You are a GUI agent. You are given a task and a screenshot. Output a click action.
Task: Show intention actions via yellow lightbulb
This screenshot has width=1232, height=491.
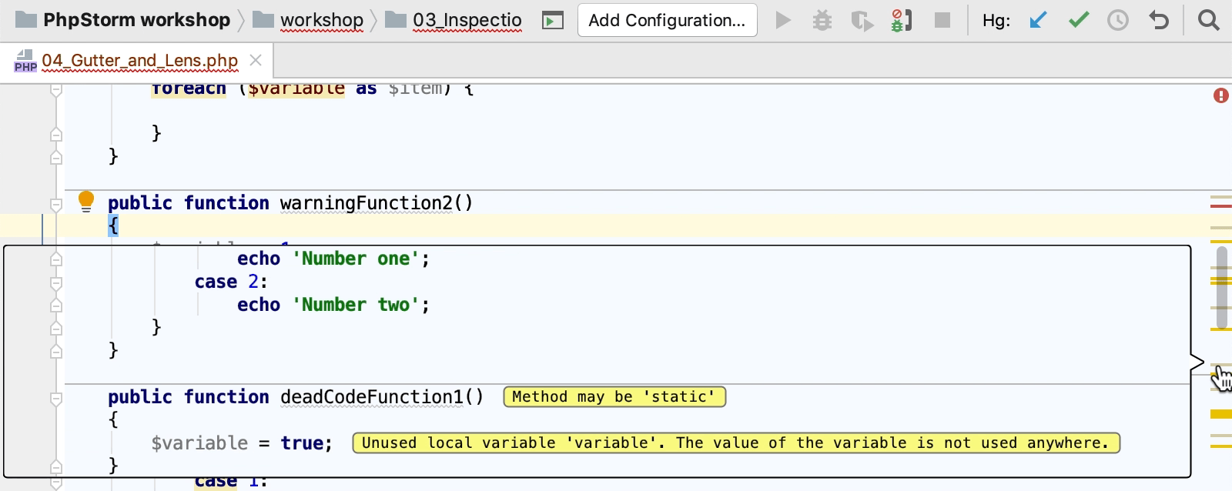pyautogui.click(x=86, y=202)
